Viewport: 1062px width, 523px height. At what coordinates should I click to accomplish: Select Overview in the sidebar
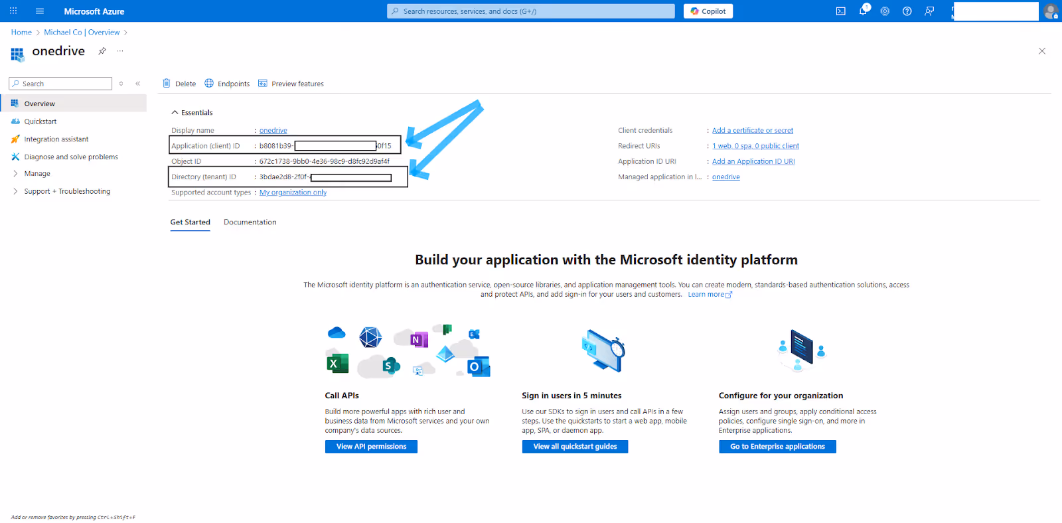coord(73,104)
